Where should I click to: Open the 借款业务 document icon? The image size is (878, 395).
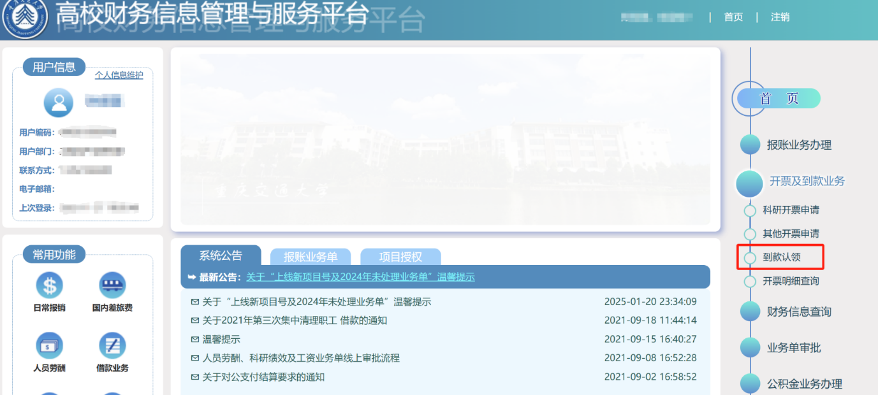coord(112,346)
